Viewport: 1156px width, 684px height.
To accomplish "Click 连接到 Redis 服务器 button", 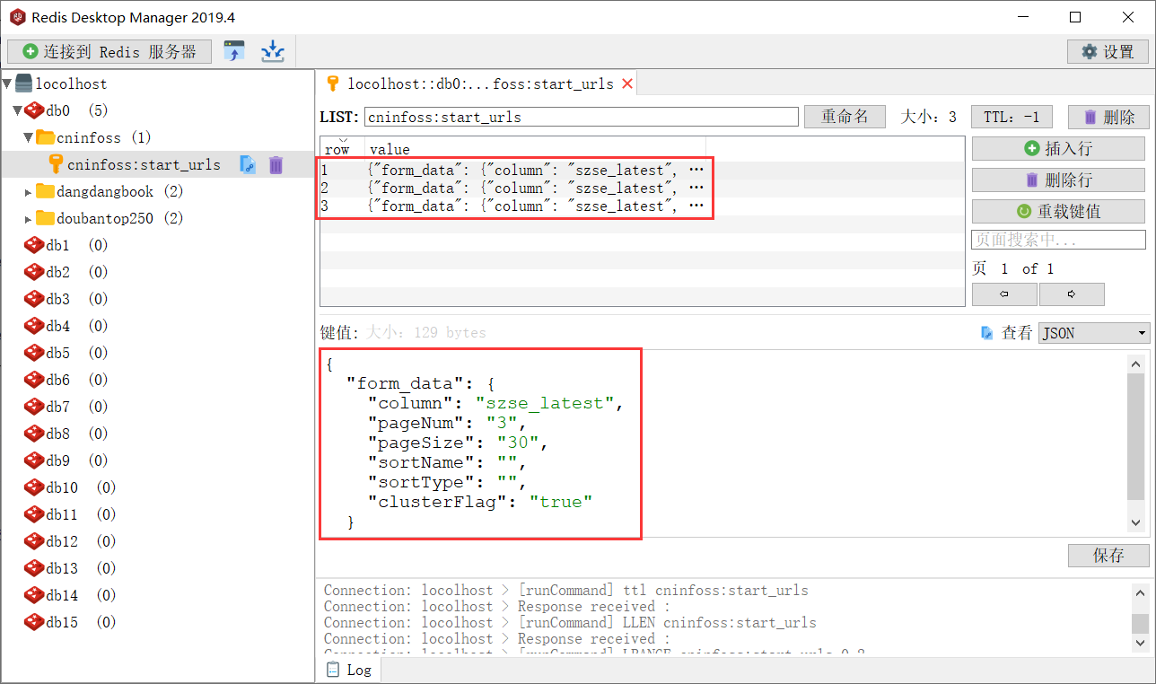I will [109, 52].
